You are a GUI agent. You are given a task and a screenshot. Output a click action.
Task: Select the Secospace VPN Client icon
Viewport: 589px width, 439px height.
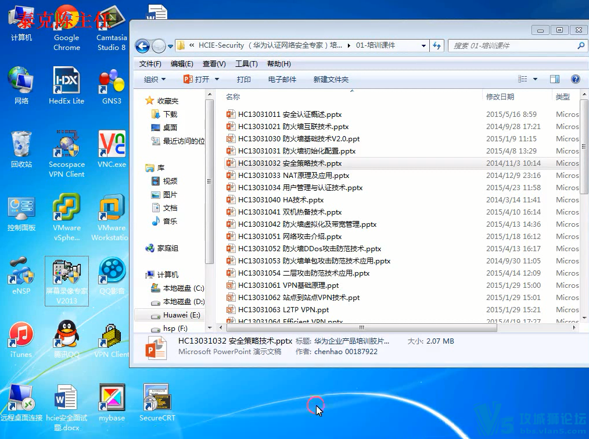(66, 154)
